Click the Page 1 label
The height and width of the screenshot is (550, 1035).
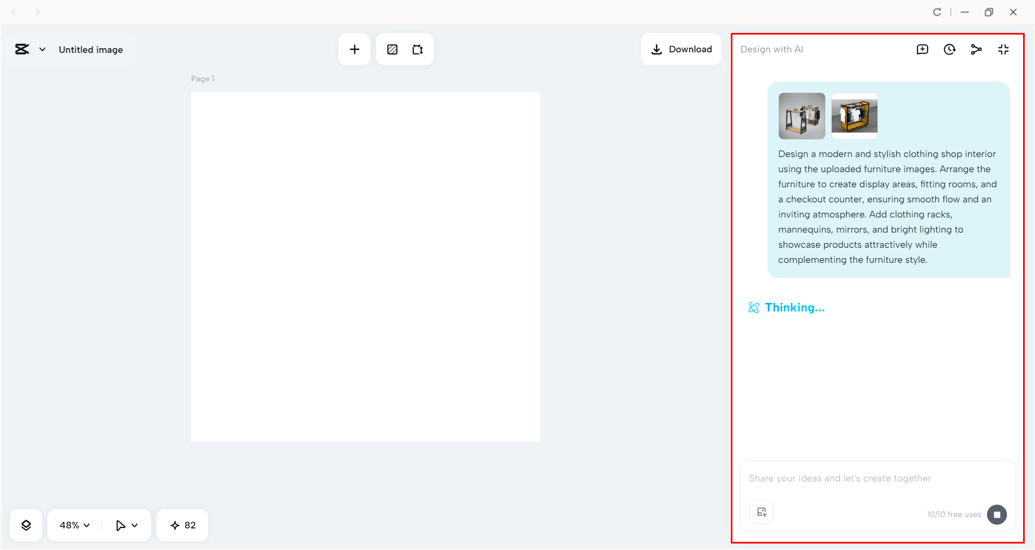click(x=203, y=79)
